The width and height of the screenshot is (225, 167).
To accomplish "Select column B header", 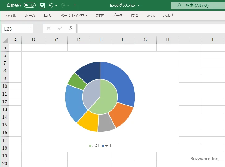I will tap(33, 40).
